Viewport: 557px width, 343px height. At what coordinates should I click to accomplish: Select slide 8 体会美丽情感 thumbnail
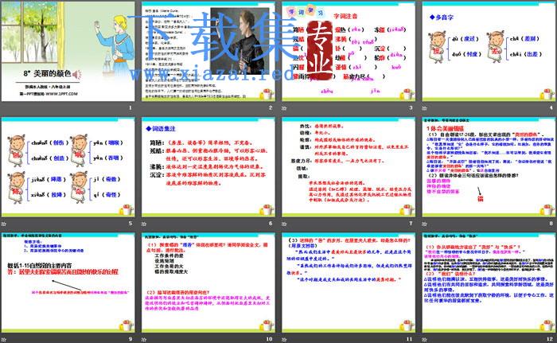click(x=489, y=167)
